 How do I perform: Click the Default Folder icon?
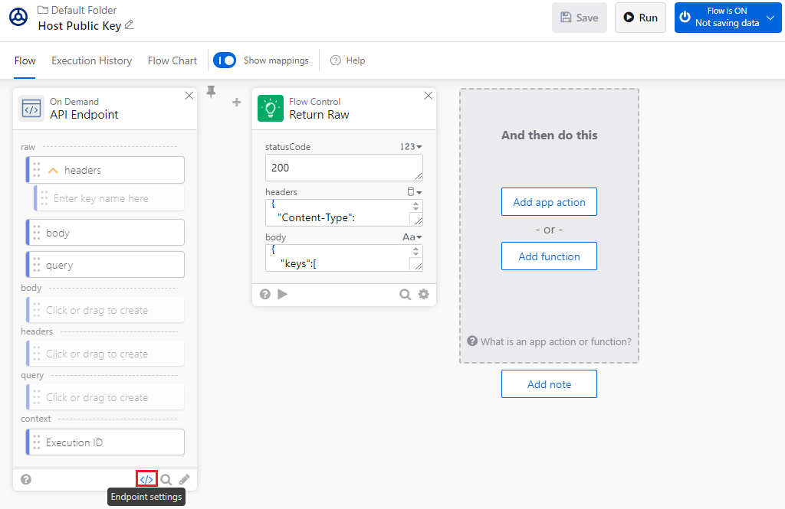pos(43,10)
